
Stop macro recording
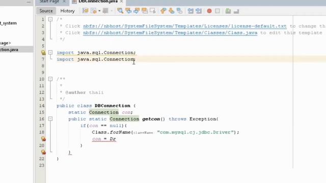pos(218,11)
